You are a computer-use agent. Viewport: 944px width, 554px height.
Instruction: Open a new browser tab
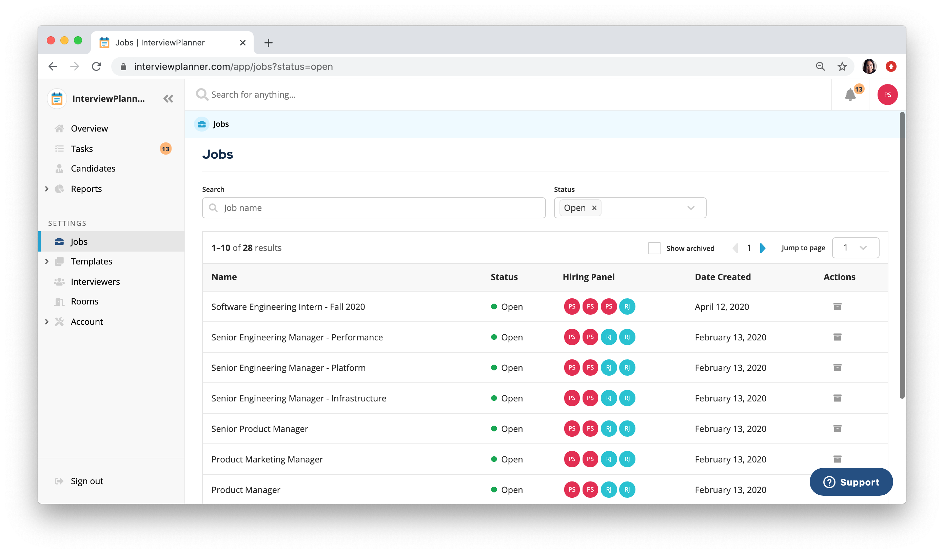pyautogui.click(x=268, y=43)
